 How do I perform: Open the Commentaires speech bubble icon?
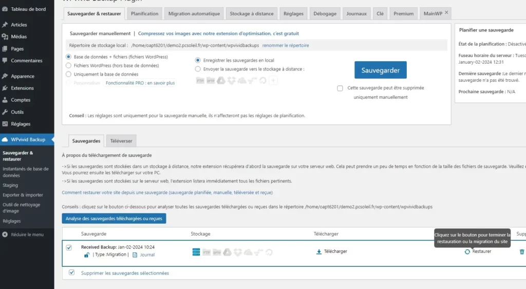[5, 60]
